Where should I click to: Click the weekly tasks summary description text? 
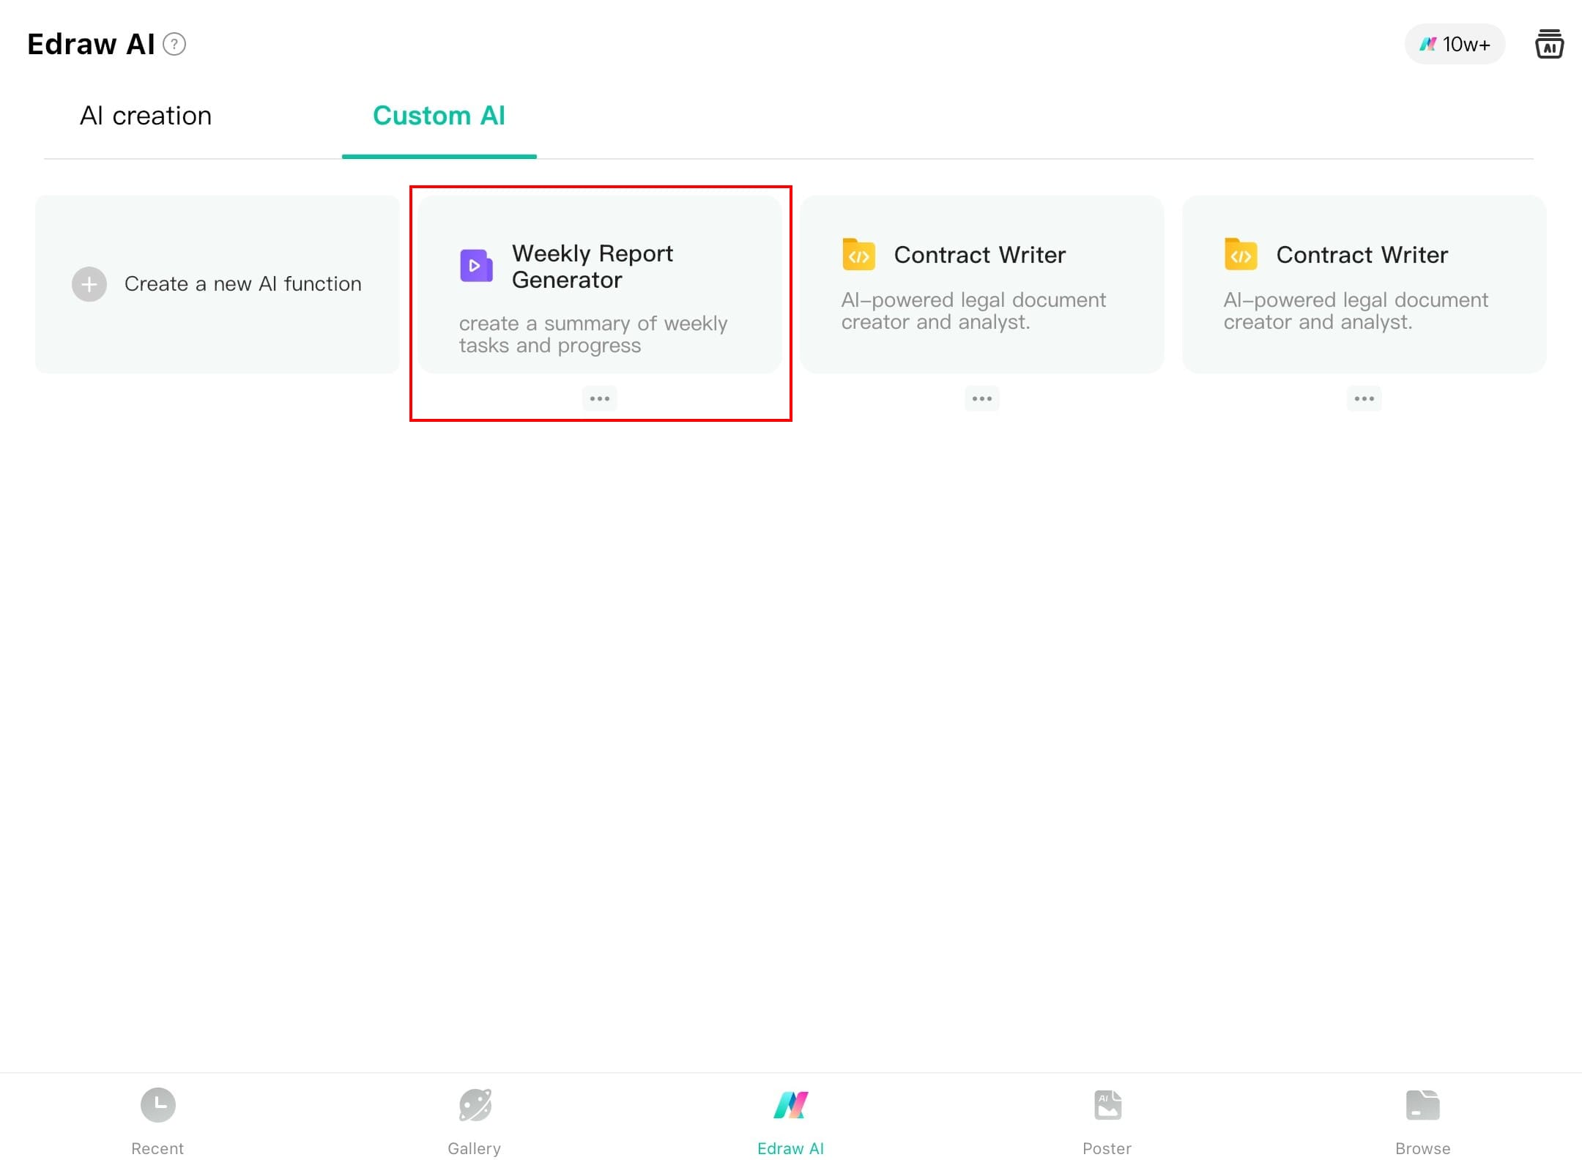tap(593, 334)
